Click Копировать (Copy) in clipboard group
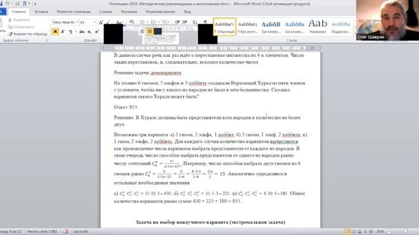Viewport: 419px width, 235px height. pos(21,27)
